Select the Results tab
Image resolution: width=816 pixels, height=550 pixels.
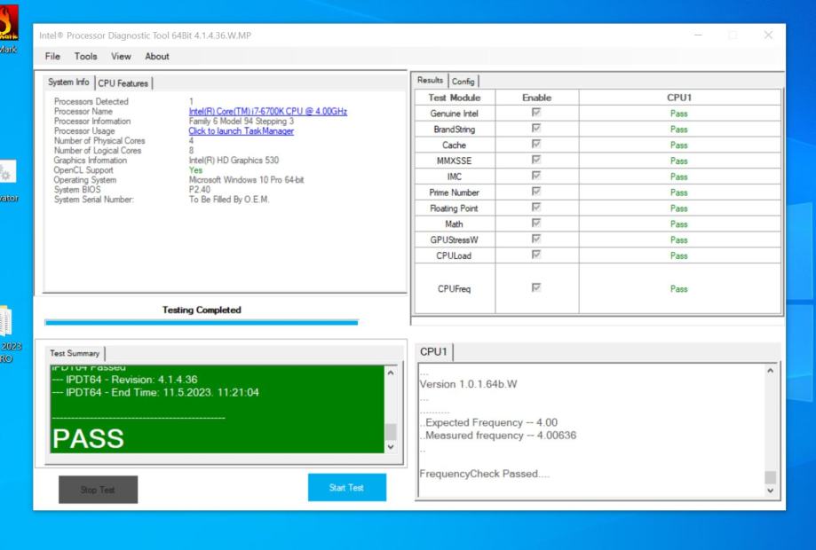[430, 80]
